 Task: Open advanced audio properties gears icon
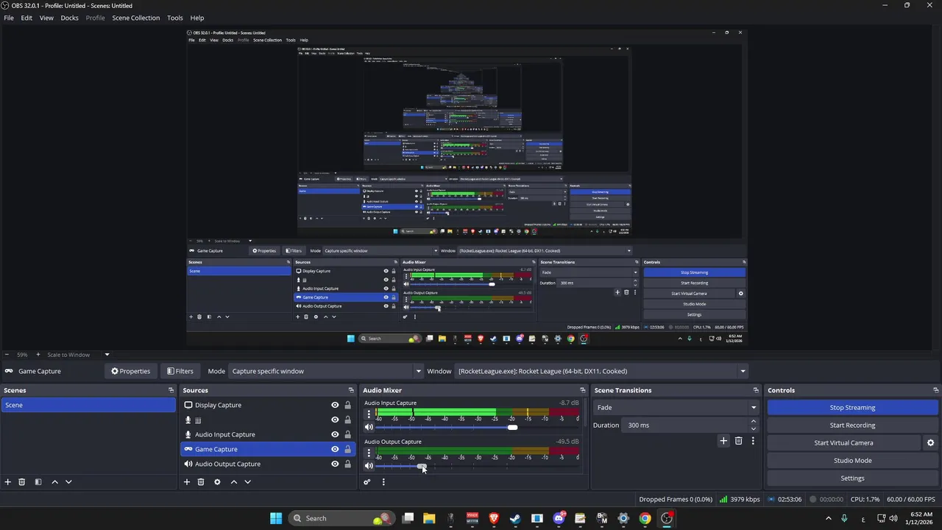(367, 482)
